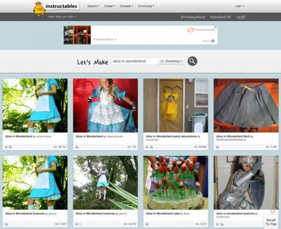This screenshot has height=229, width=281.
Task: Click the AdChoices icon on the banner ad
Action: pos(216,27)
